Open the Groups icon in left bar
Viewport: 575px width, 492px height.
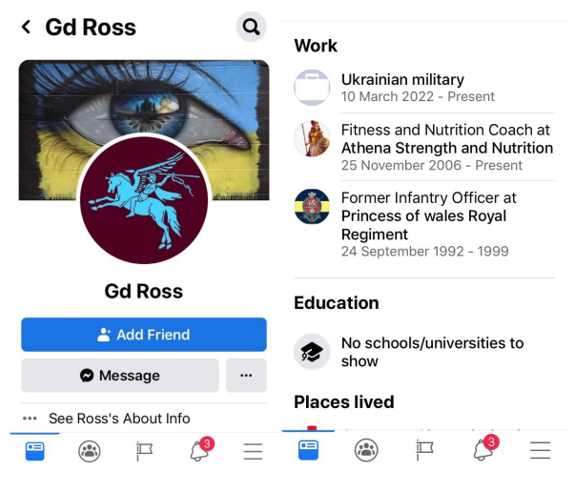tap(90, 451)
